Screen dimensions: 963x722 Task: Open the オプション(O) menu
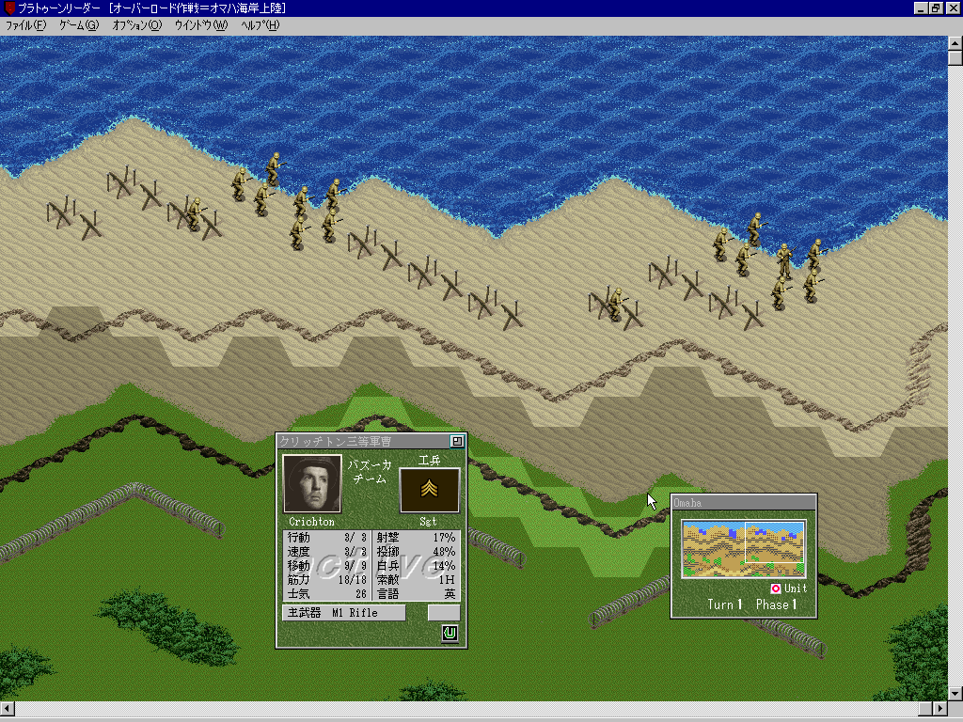tap(137, 25)
